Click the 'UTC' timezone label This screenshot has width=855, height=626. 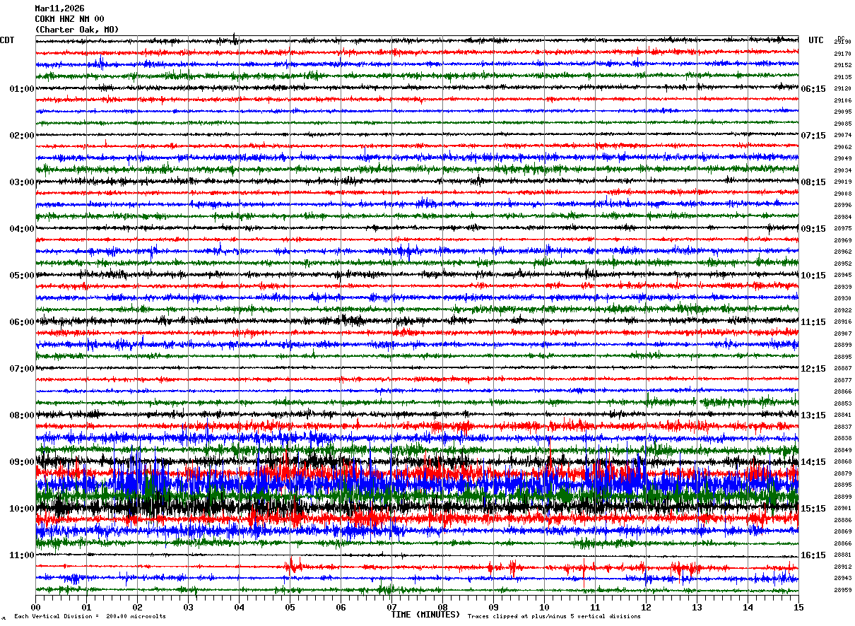coord(816,40)
